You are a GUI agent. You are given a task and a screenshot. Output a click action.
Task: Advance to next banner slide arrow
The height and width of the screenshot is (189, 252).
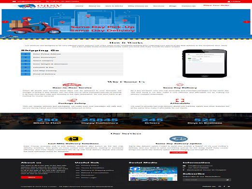pyautogui.click(x=247, y=22)
